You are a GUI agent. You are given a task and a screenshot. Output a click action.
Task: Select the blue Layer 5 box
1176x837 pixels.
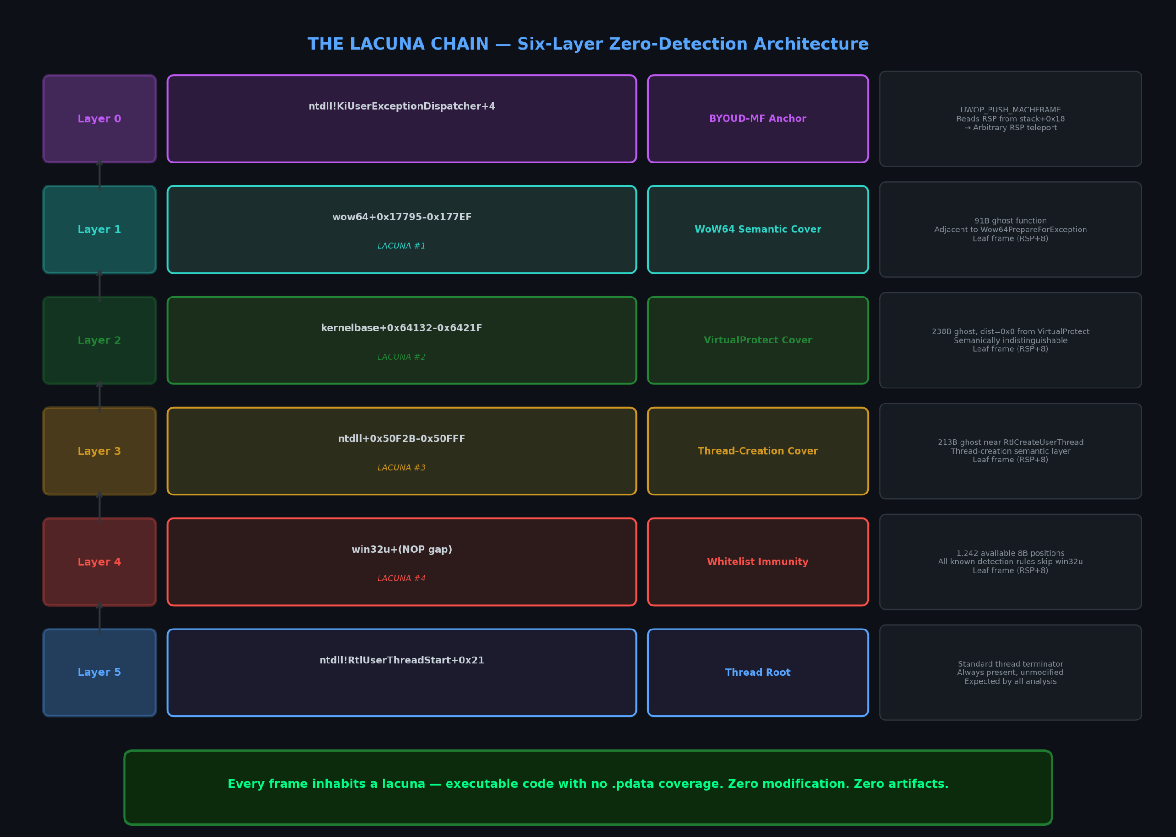(100, 673)
